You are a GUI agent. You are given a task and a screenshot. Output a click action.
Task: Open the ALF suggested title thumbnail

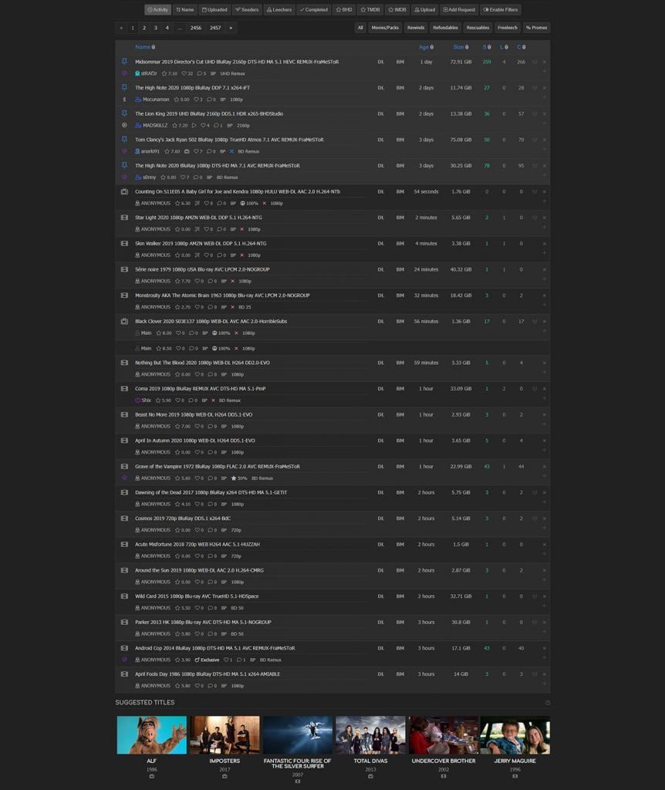coord(151,735)
